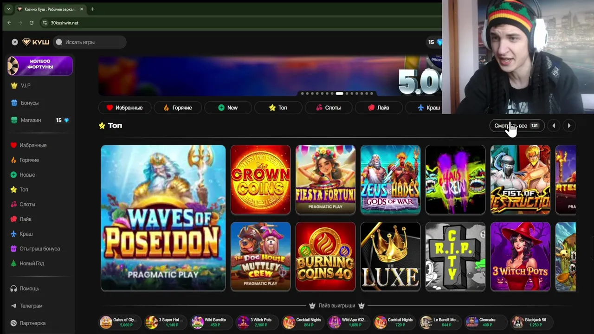Screen dimensions: 594x334
Task: Click the headphones Помощь icon
Action: 13,289
